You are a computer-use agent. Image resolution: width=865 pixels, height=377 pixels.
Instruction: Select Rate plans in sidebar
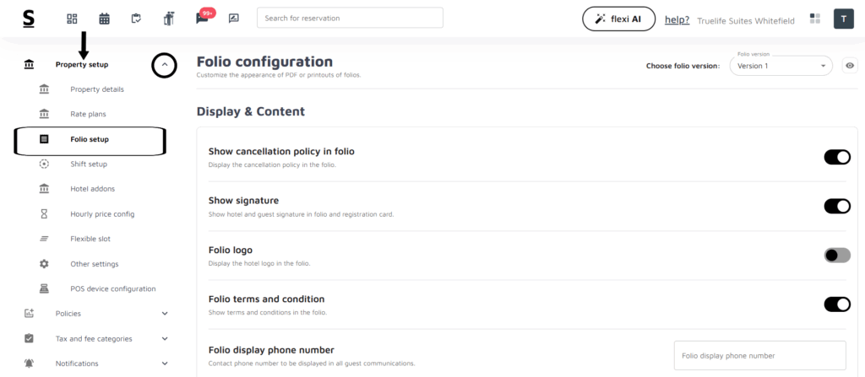(88, 114)
